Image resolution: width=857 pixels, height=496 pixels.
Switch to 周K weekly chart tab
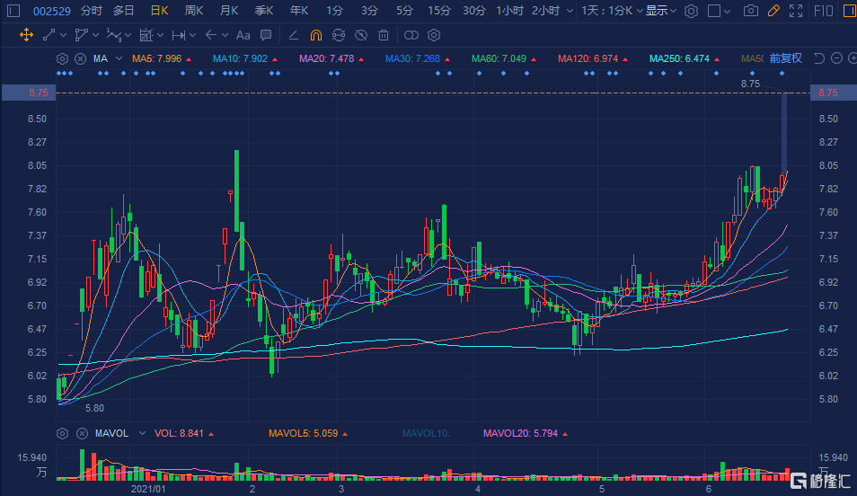coord(194,11)
